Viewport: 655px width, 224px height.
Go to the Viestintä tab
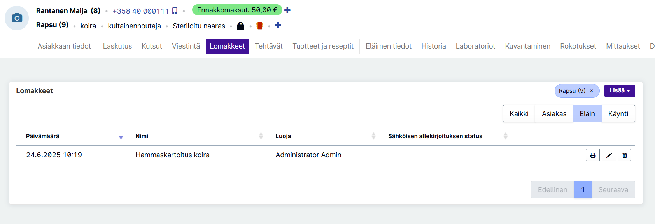(x=186, y=46)
